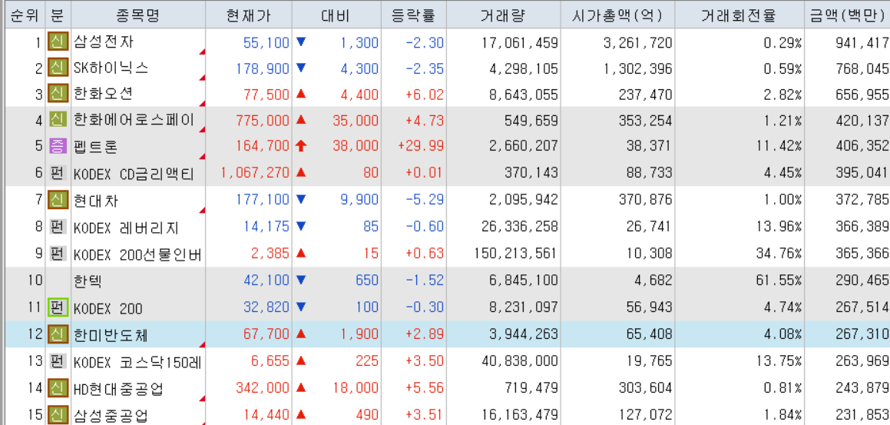Sort by the 거래량 column header

tap(504, 15)
